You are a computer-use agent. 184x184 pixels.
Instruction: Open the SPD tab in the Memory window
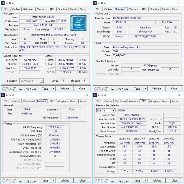(x=52, y=101)
